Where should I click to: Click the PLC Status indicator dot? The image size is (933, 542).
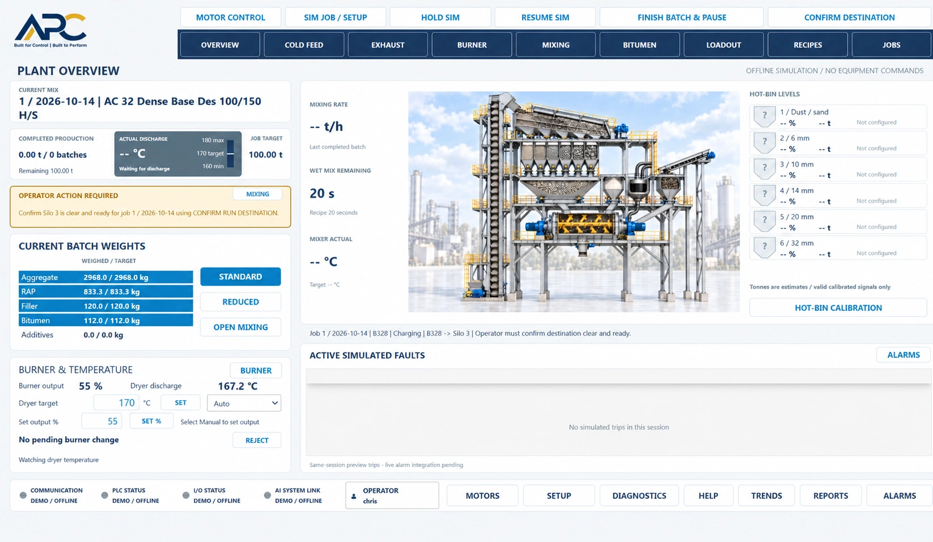105,496
